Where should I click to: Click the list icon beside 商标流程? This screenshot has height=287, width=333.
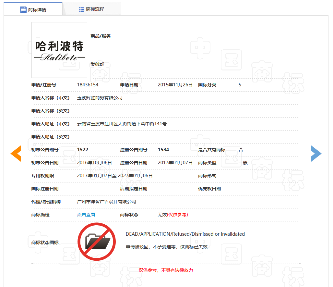pos(82,9)
